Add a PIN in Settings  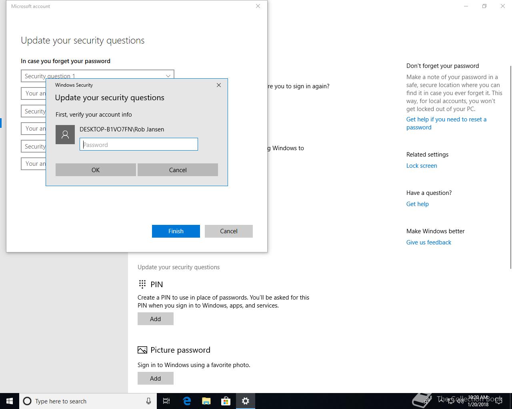pos(156,319)
